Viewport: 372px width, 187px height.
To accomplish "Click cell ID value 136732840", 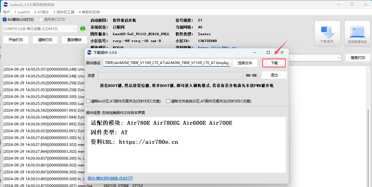I will (x=207, y=41).
